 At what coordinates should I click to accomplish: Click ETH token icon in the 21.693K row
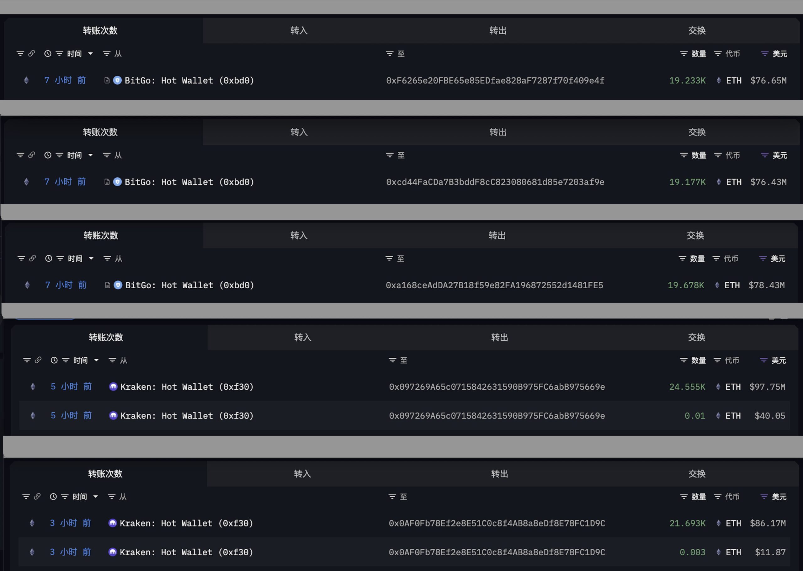point(719,523)
